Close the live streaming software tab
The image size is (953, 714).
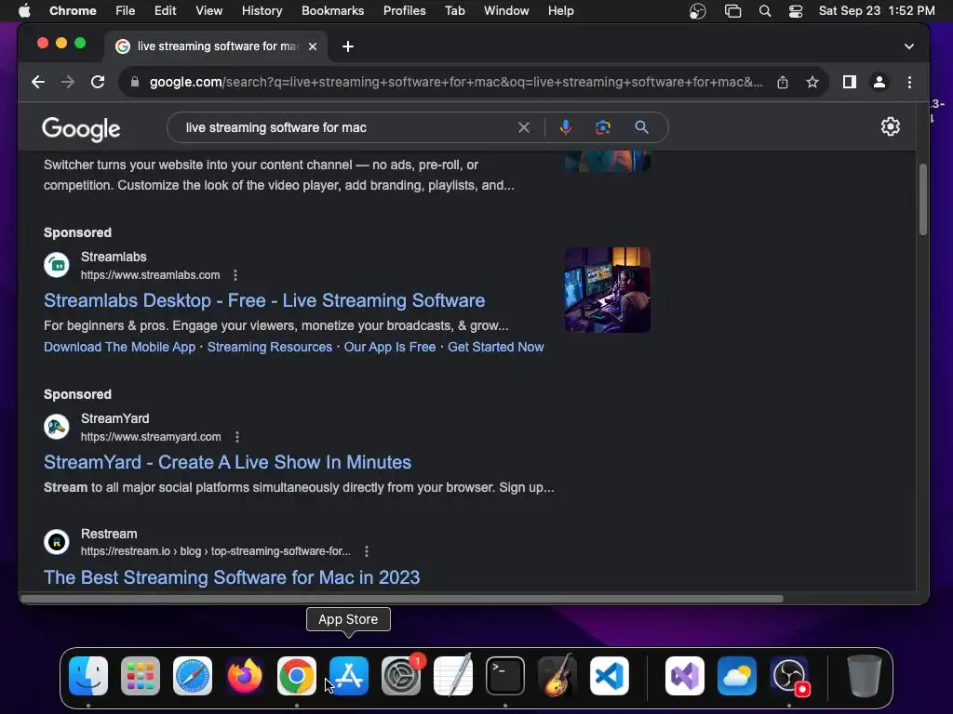click(313, 46)
